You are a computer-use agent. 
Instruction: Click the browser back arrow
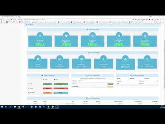[1, 20]
